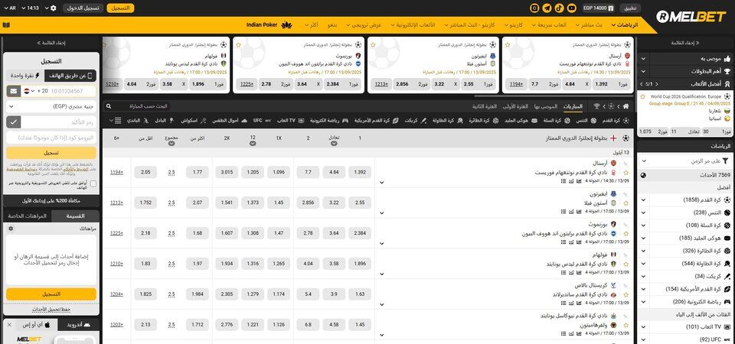This screenshot has width=735, height=344.
Task: Accept marketing offers checkbox
Action: pyautogui.click(x=93, y=184)
